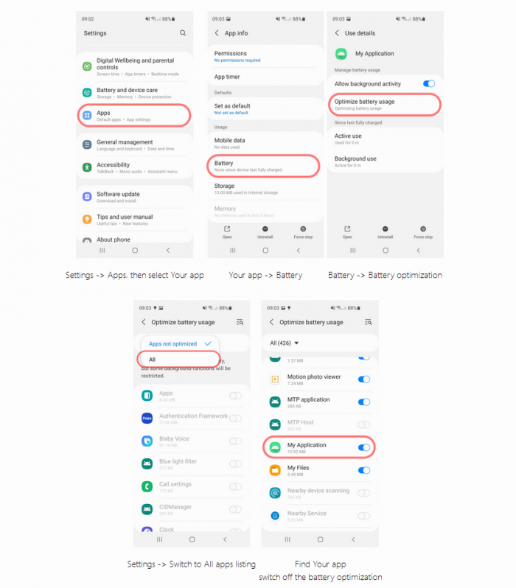This screenshot has width=516, height=588.
Task: Select the MTP Host list row
Action: (320, 425)
